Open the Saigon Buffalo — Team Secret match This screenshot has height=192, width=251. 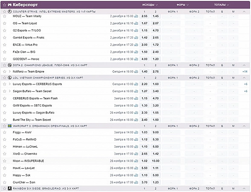(x=32, y=91)
